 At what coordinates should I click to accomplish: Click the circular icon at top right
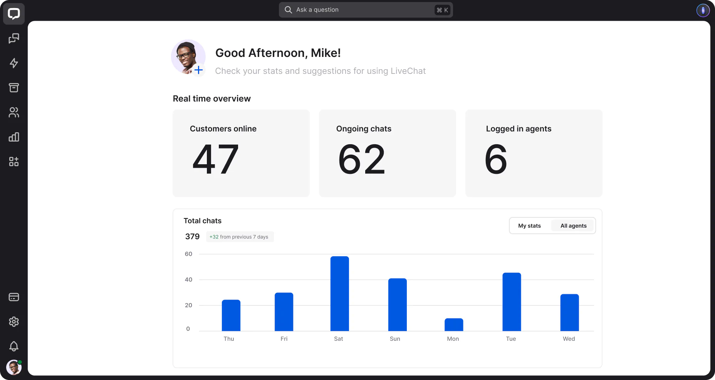(703, 10)
